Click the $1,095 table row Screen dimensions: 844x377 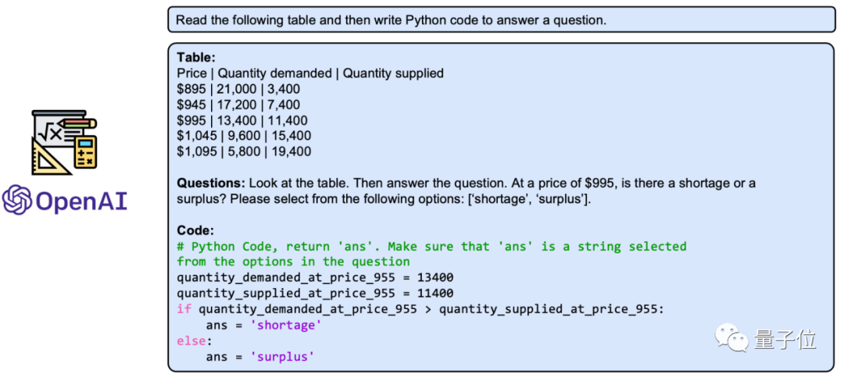[x=244, y=151]
